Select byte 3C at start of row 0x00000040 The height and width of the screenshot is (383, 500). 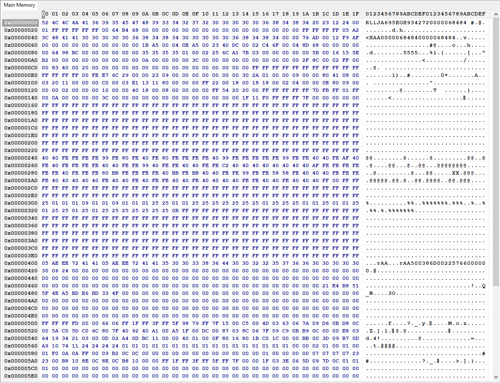[45, 38]
